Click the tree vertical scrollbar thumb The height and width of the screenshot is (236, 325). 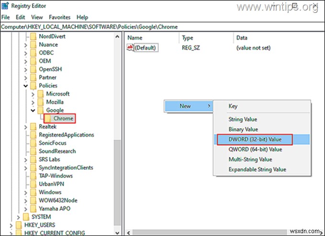(117, 183)
